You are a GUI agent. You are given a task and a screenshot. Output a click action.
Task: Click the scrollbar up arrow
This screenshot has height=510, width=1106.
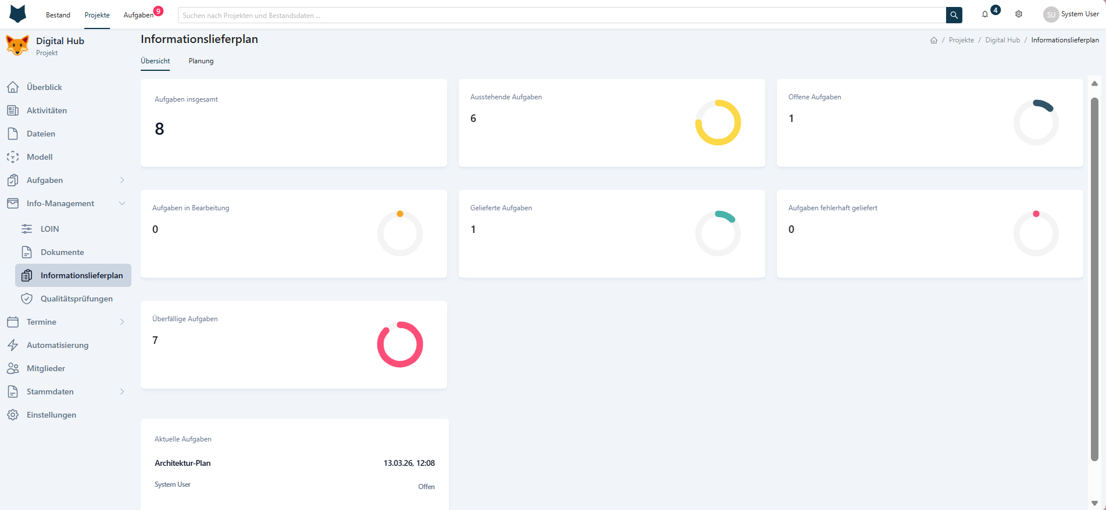pos(1094,84)
